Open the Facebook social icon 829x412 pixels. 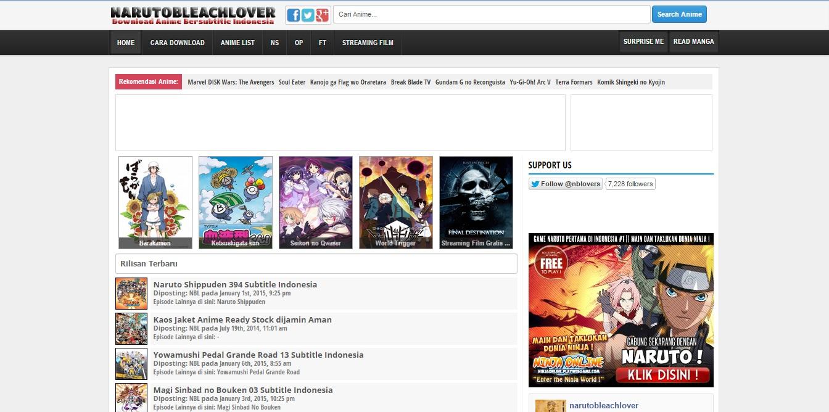point(293,15)
